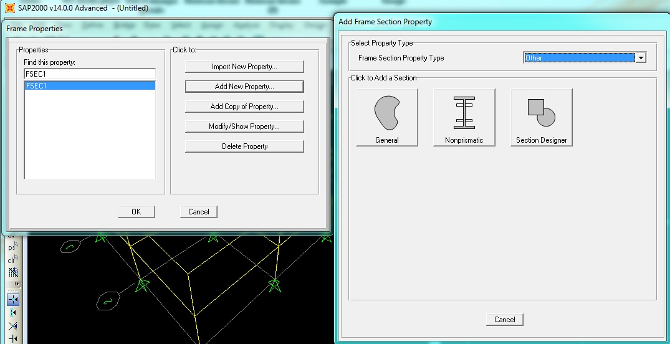Cancel the Add Frame Section Property dialog
The width and height of the screenshot is (670, 344).
(505, 320)
